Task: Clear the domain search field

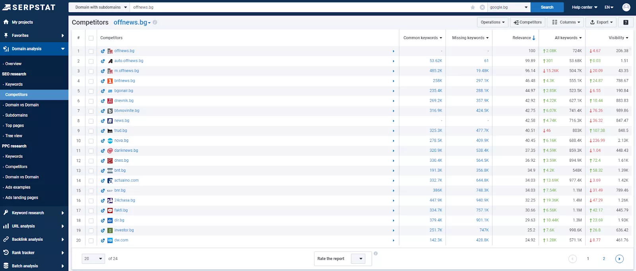Action: (x=482, y=7)
